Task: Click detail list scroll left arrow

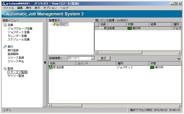Action: [50, 105]
